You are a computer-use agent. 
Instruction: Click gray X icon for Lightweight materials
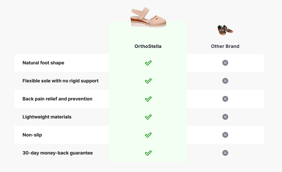[x=225, y=117]
